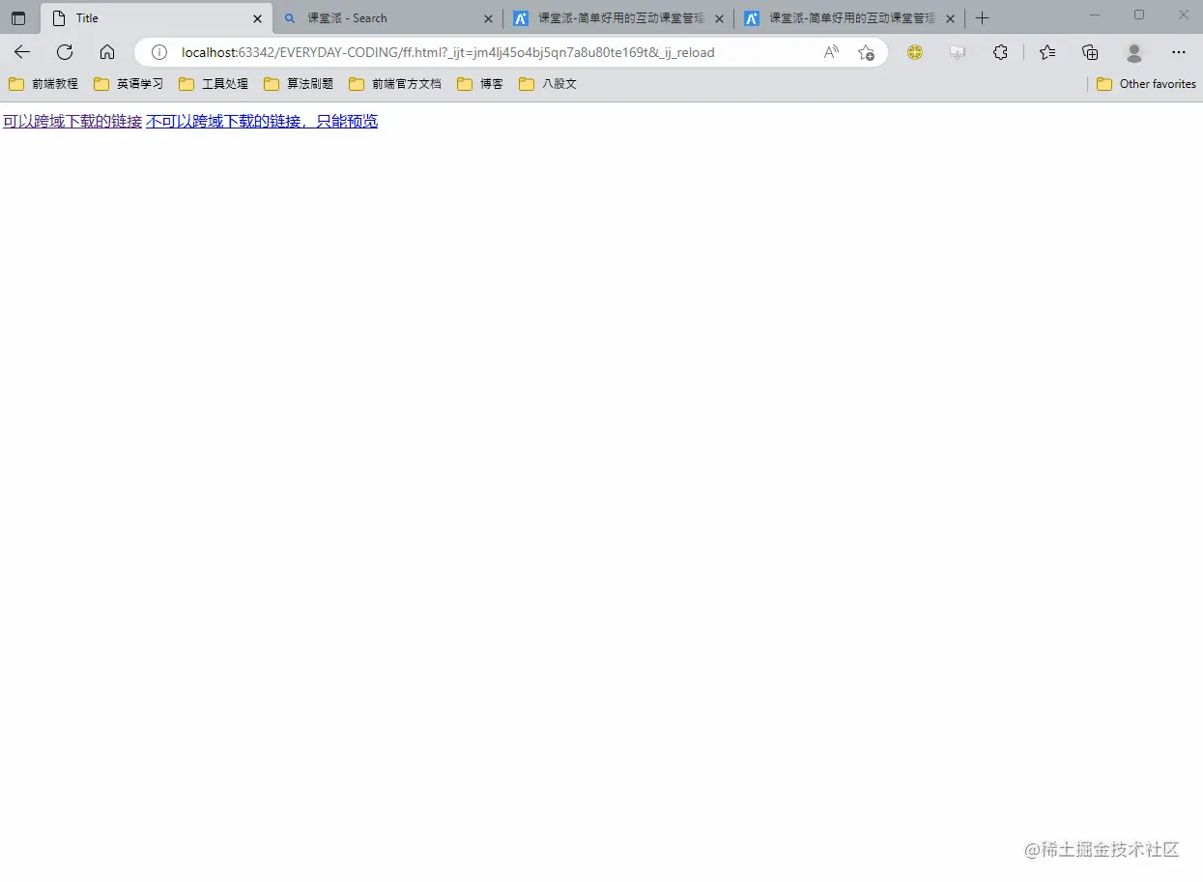Open browser Settings via three-dot menu

[x=1179, y=52]
